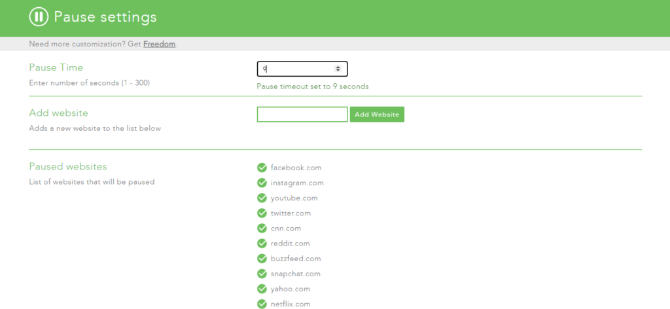Click the twitter.com text
670x309 pixels.
pos(291,213)
